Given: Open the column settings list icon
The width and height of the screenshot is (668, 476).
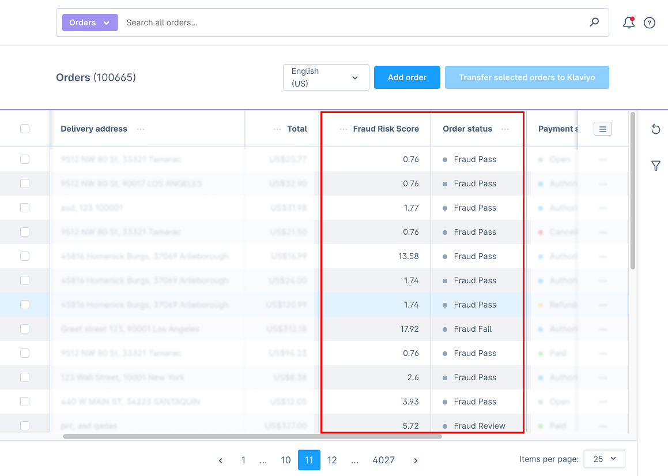Looking at the screenshot, I should point(602,129).
